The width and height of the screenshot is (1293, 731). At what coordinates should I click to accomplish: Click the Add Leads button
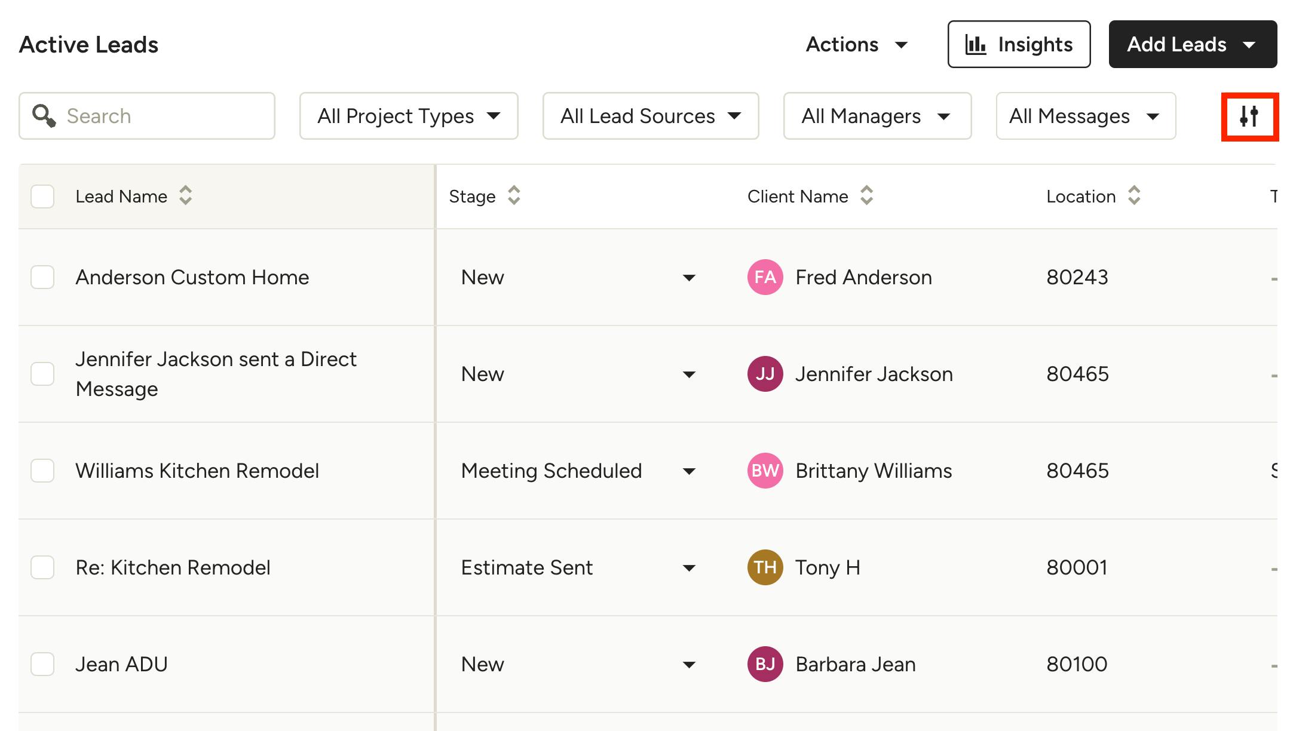tap(1192, 45)
